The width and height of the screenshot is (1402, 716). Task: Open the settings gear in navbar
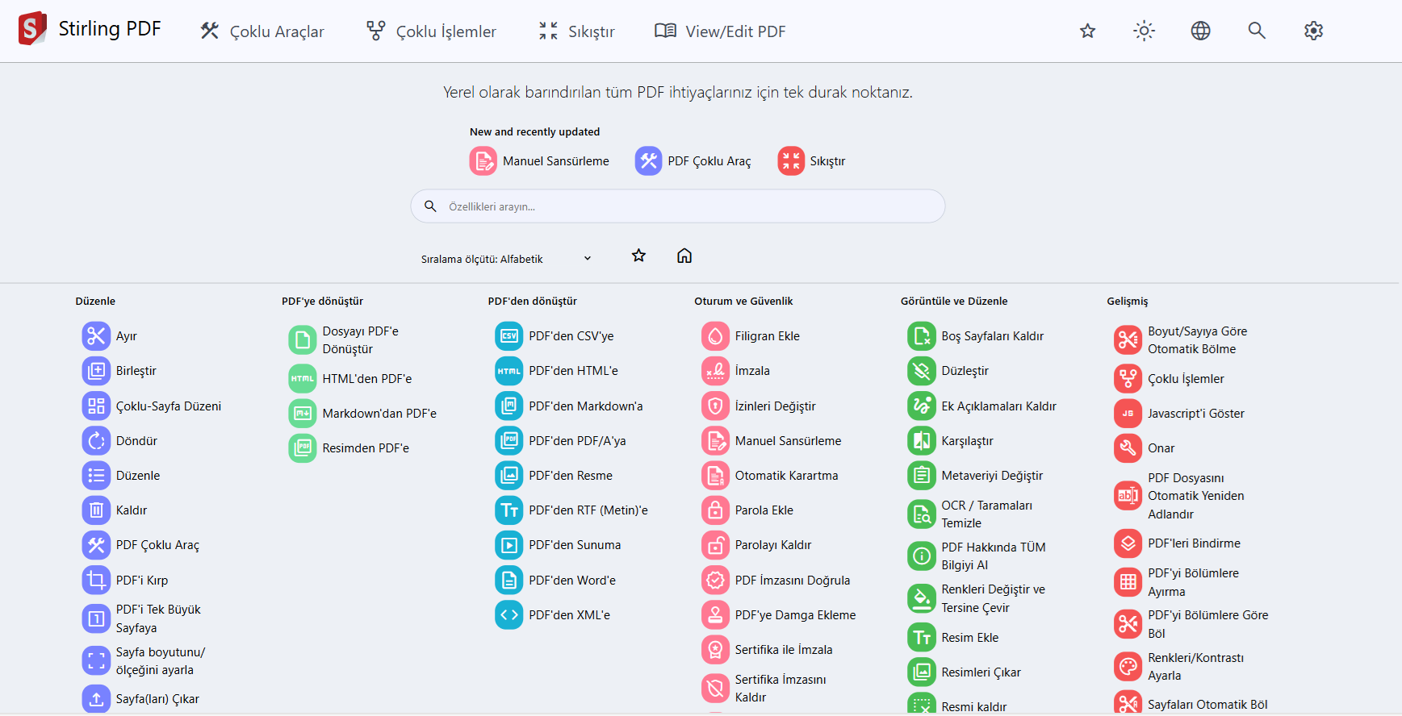coord(1314,31)
